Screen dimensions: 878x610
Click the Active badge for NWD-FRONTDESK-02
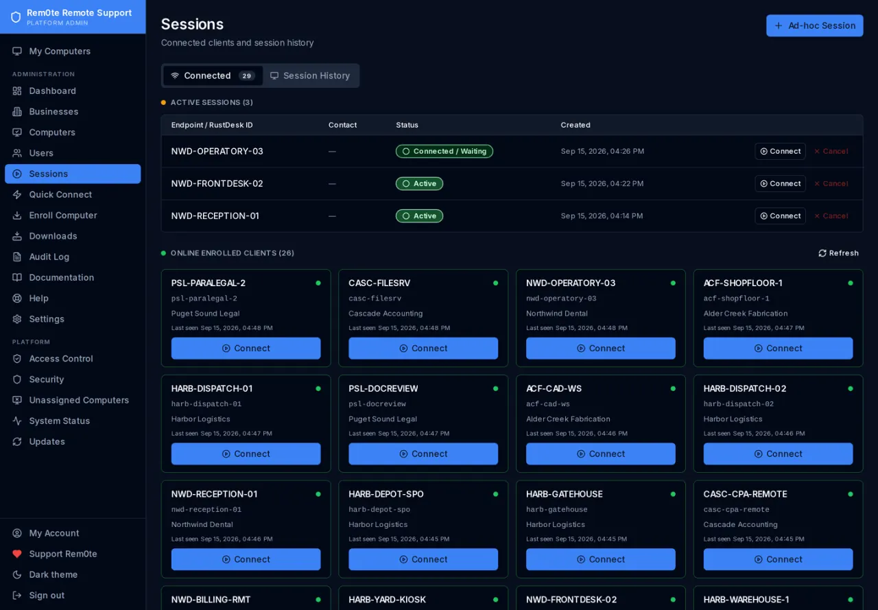pos(419,183)
